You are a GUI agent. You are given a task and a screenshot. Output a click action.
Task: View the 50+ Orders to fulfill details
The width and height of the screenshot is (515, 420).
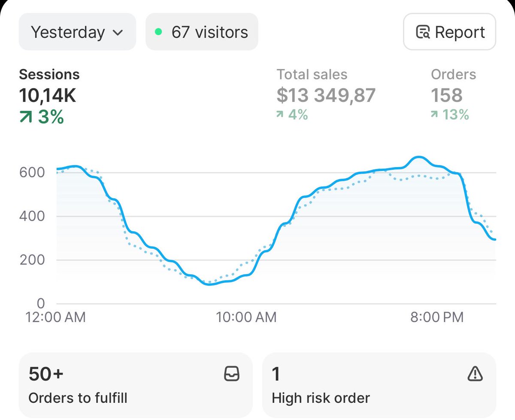coord(136,384)
